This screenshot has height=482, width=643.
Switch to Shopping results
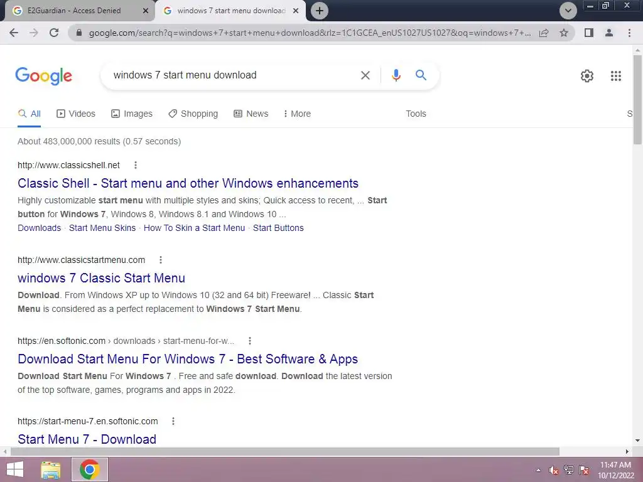[x=193, y=114]
